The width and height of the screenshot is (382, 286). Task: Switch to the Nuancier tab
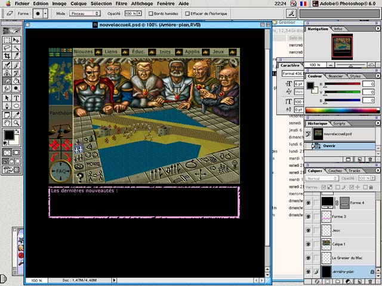click(x=335, y=76)
